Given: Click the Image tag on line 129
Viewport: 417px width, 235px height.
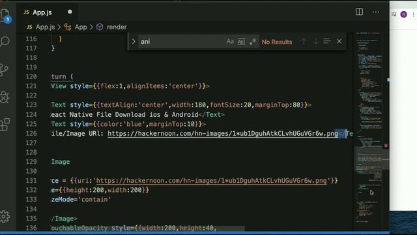Looking at the screenshot, I should (x=61, y=162).
